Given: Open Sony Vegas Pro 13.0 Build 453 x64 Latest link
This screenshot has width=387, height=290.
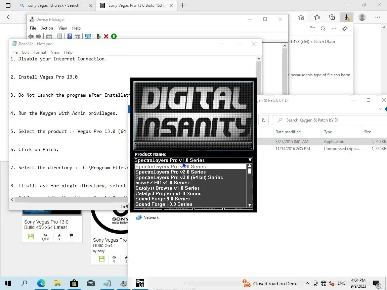Looking at the screenshot, I should (46, 225).
